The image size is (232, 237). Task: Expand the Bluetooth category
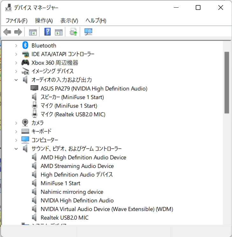pos(16,46)
